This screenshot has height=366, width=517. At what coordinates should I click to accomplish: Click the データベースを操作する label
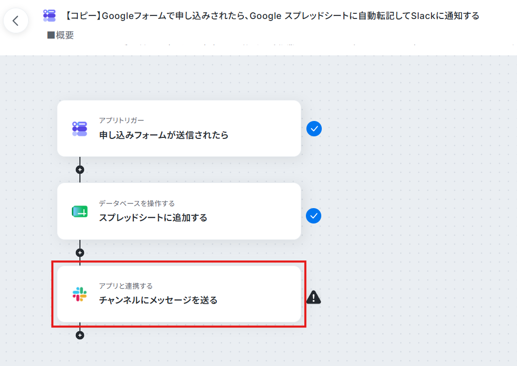(137, 204)
